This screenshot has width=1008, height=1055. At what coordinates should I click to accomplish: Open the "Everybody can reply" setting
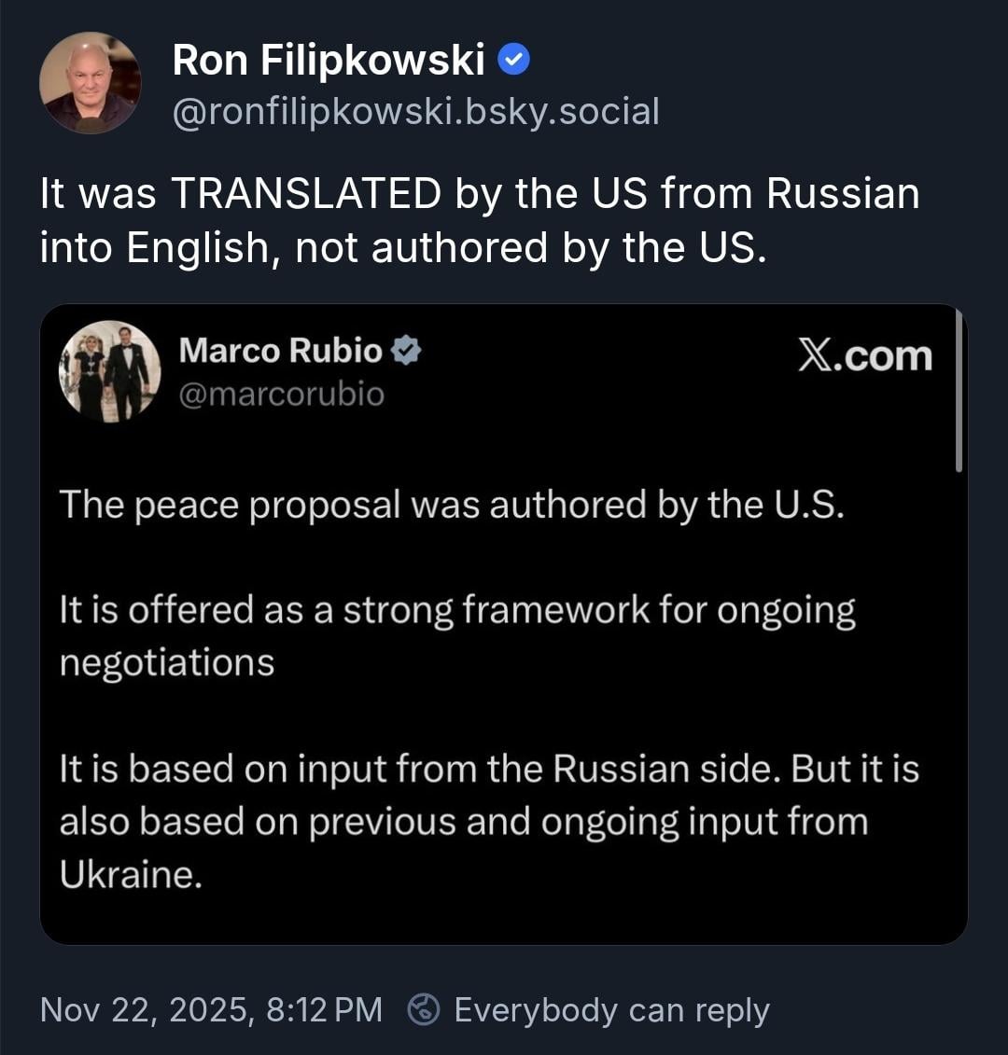point(611,1009)
